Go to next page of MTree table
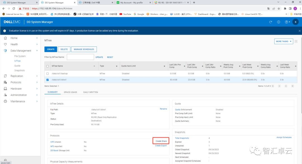302x164 pixels. pos(286,86)
